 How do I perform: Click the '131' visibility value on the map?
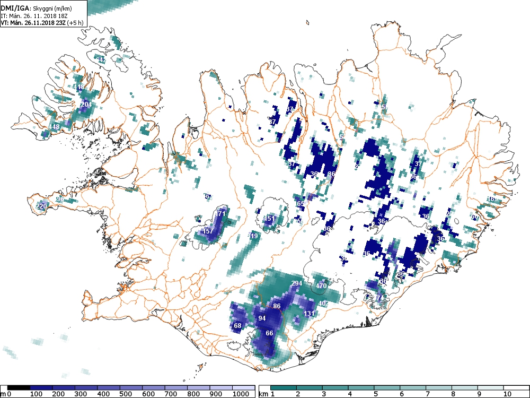pyautogui.click(x=310, y=314)
